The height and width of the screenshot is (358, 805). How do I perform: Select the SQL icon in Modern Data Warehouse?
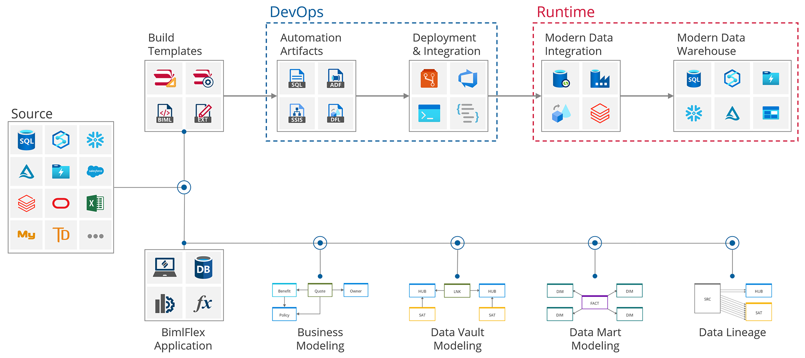tap(693, 78)
